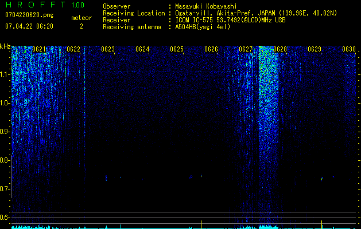This screenshot has height=229, width=361.
Task: Select the file name 0704220620.png
Action: tap(29, 15)
